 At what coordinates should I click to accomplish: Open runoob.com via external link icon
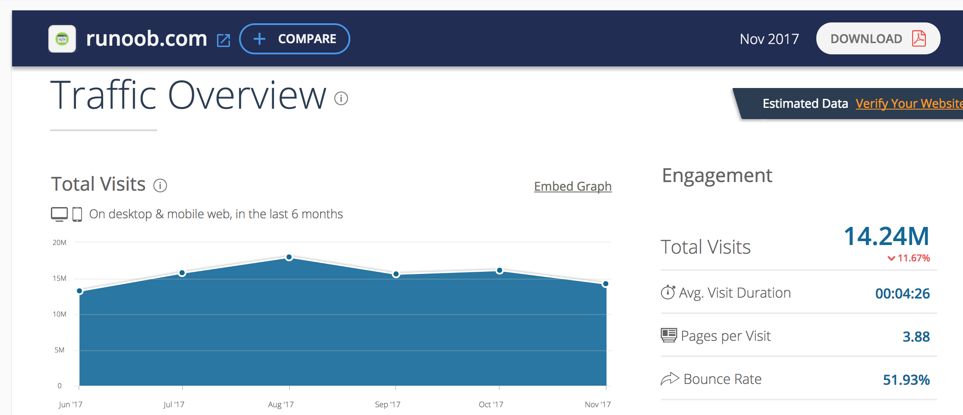(x=223, y=40)
